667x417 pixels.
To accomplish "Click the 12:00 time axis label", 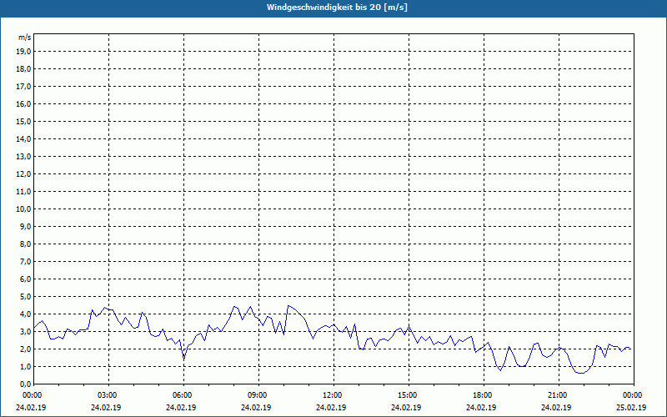I will [332, 395].
